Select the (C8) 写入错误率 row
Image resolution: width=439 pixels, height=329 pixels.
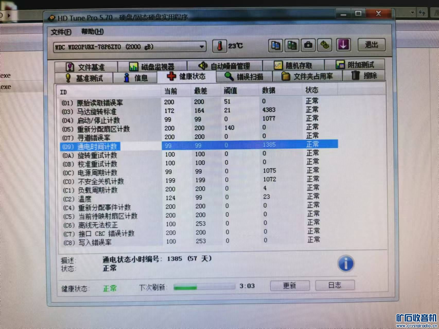coord(200,242)
